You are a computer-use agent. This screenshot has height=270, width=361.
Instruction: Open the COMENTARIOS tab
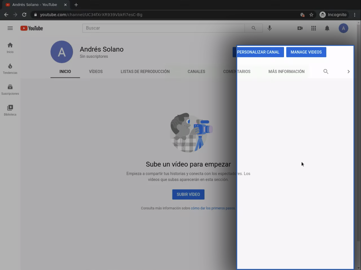coord(237,71)
